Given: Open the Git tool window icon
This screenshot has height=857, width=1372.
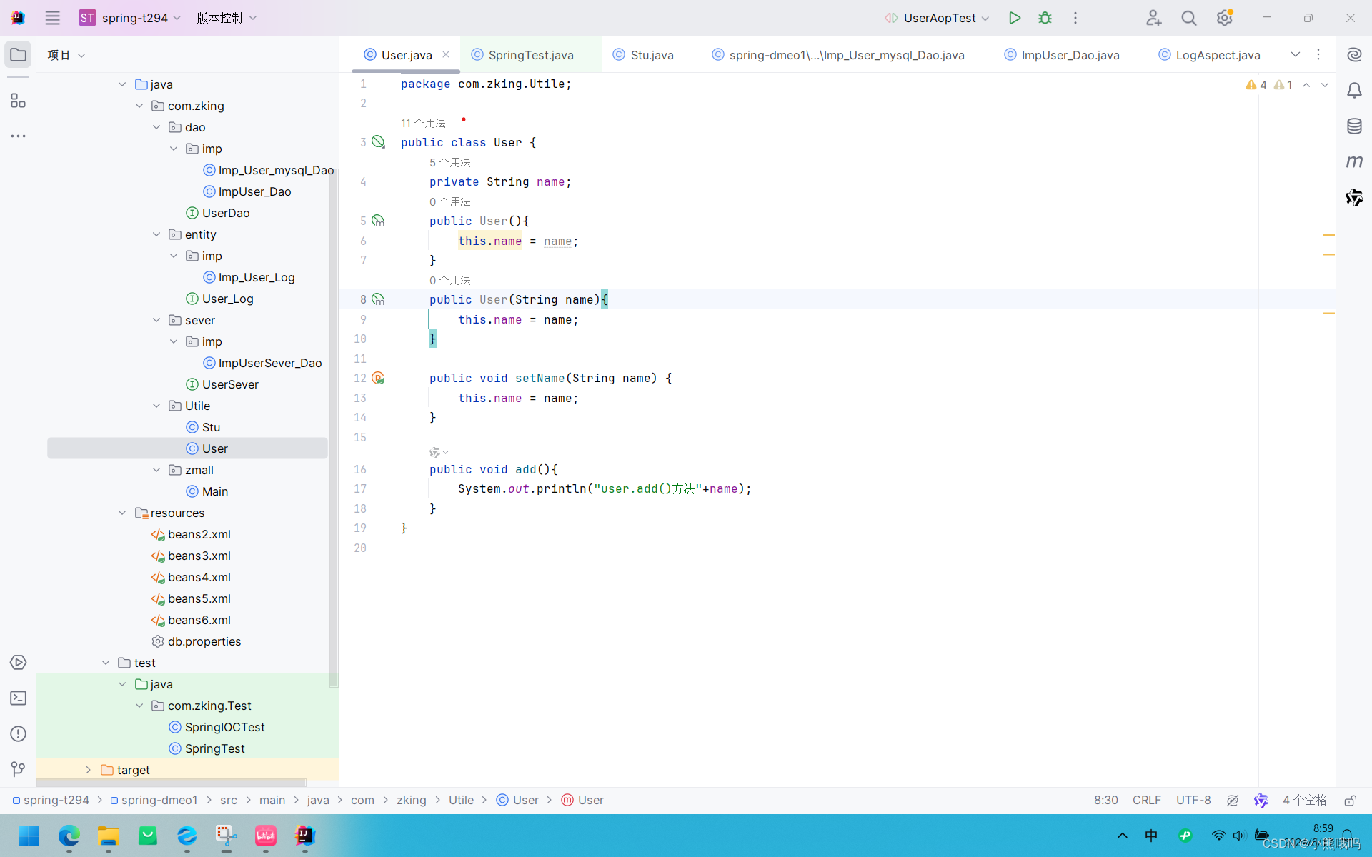Looking at the screenshot, I should click(19, 769).
